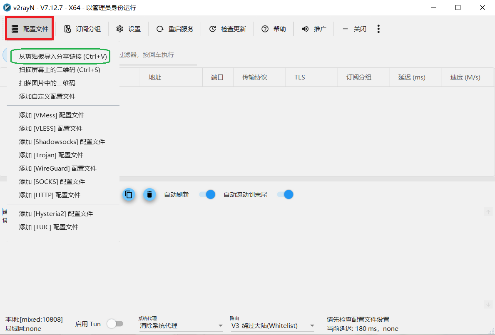Select 扫描屏幕上的二维码 menu entry
This screenshot has width=495, height=335.
60,69
